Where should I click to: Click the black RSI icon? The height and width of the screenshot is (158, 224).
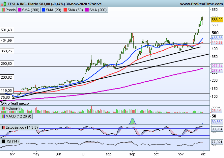[3, 141]
